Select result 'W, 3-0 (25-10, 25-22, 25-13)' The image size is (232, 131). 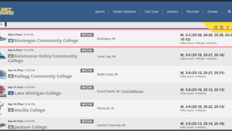[202, 107]
